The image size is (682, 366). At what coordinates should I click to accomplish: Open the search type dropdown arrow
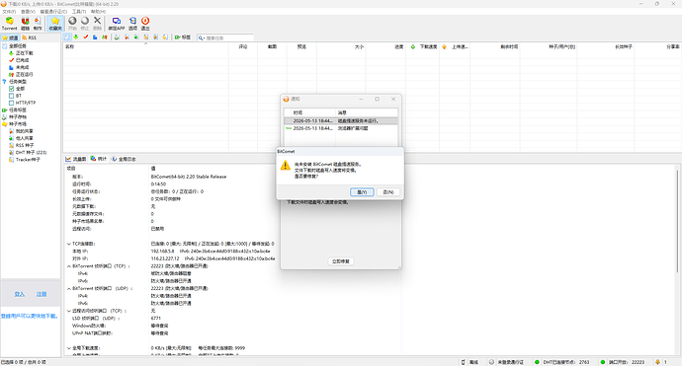tap(204, 38)
